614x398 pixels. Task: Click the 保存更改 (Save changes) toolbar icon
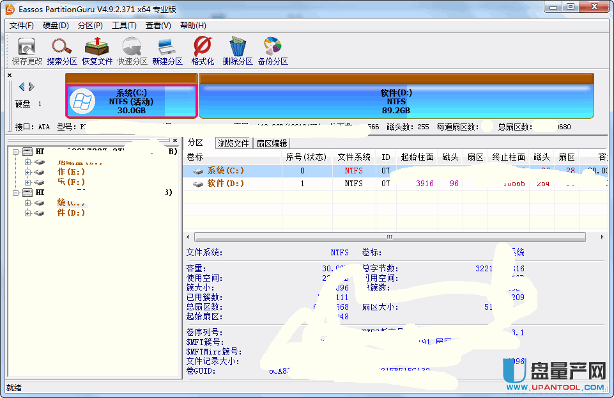(27, 51)
